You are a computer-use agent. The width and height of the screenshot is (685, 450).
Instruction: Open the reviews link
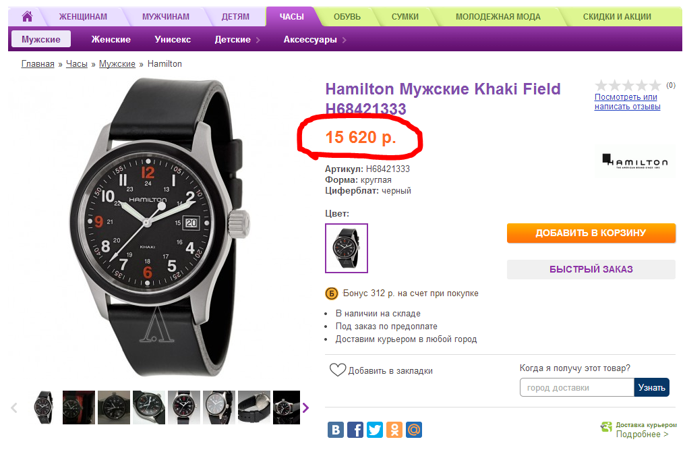point(627,102)
